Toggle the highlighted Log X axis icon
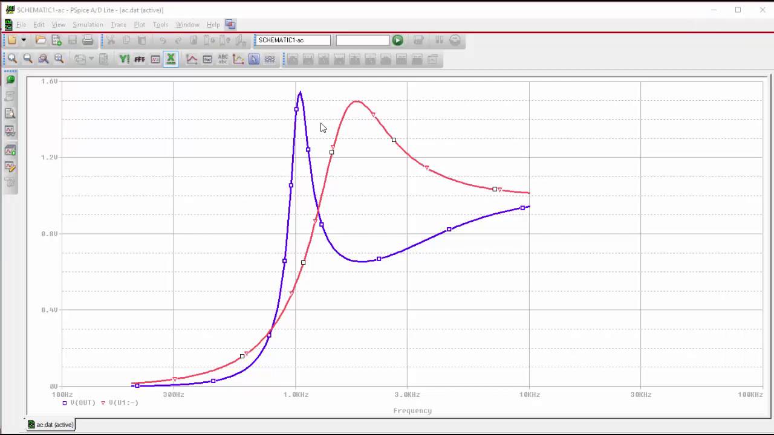The image size is (774, 435). 171,59
